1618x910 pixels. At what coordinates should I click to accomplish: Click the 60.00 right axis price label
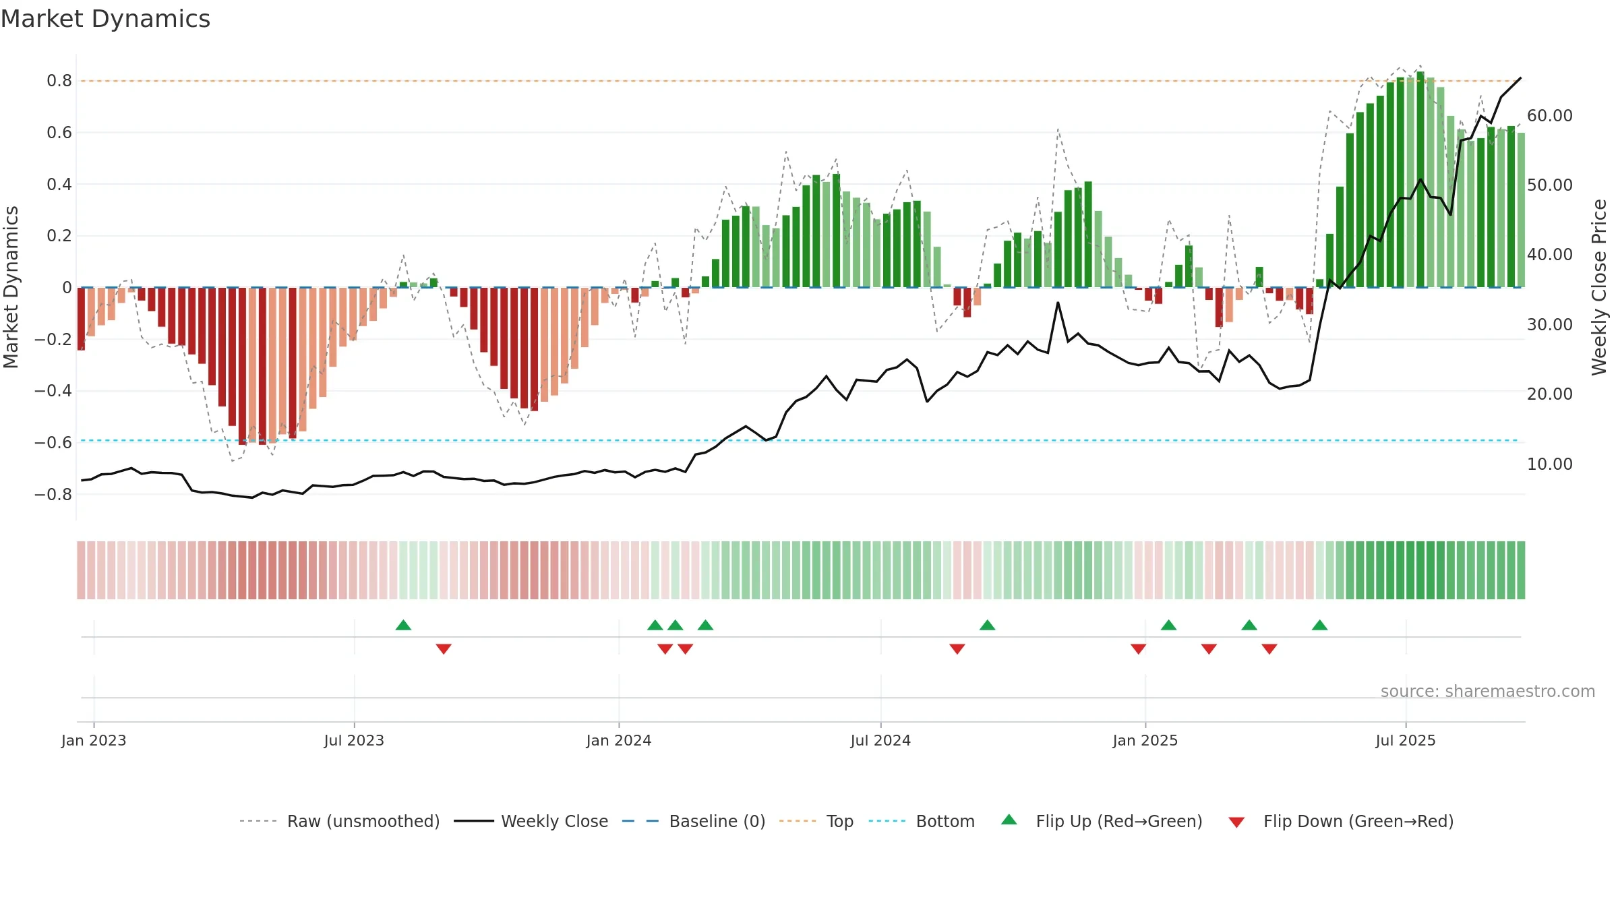click(x=1550, y=116)
